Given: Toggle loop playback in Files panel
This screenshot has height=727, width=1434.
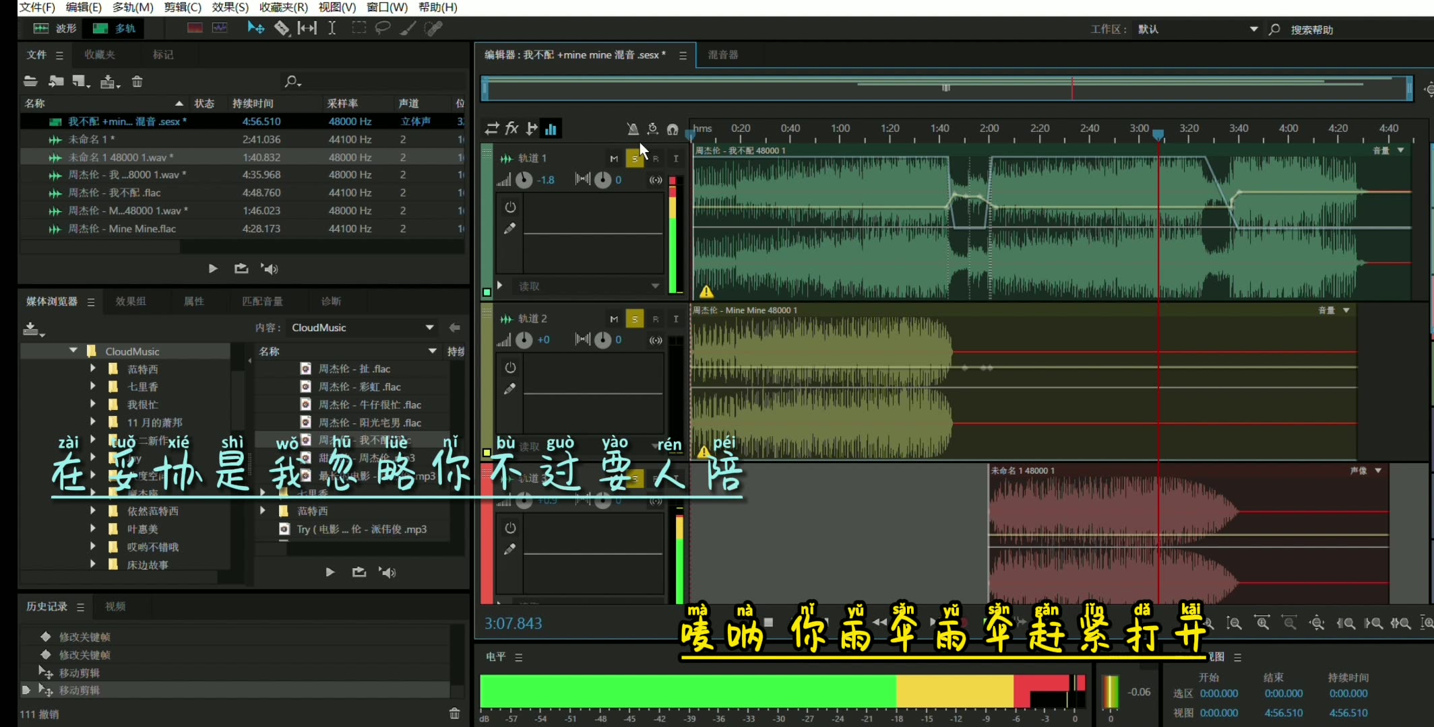Looking at the screenshot, I should pos(241,269).
